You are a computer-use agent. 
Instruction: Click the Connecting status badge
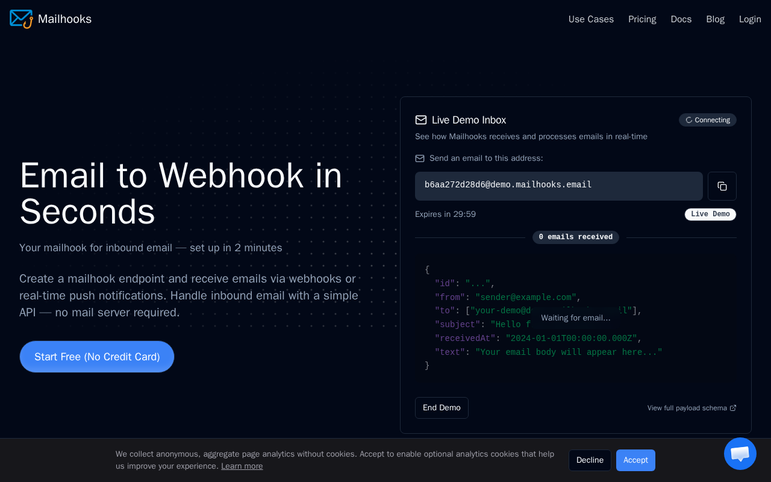click(708, 120)
